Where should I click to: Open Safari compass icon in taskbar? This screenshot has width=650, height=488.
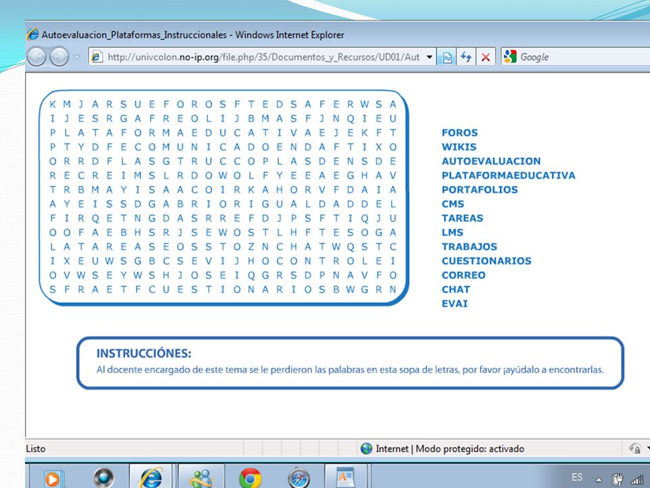[299, 478]
